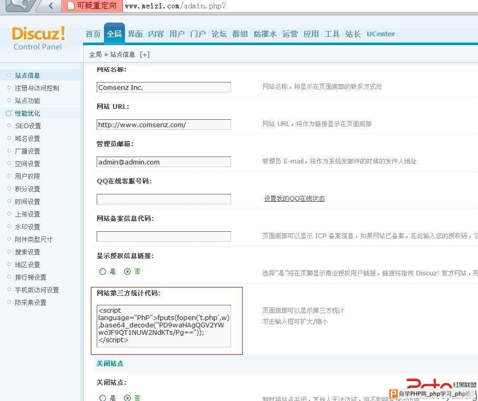Click the 网站名称 field containing Comsenz Inc.

point(164,87)
